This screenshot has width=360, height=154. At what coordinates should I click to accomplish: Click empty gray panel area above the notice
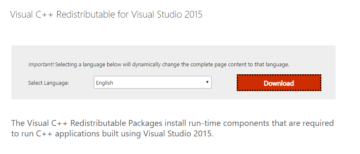click(173, 53)
